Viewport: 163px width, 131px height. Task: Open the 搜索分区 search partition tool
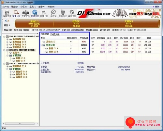point(16,13)
